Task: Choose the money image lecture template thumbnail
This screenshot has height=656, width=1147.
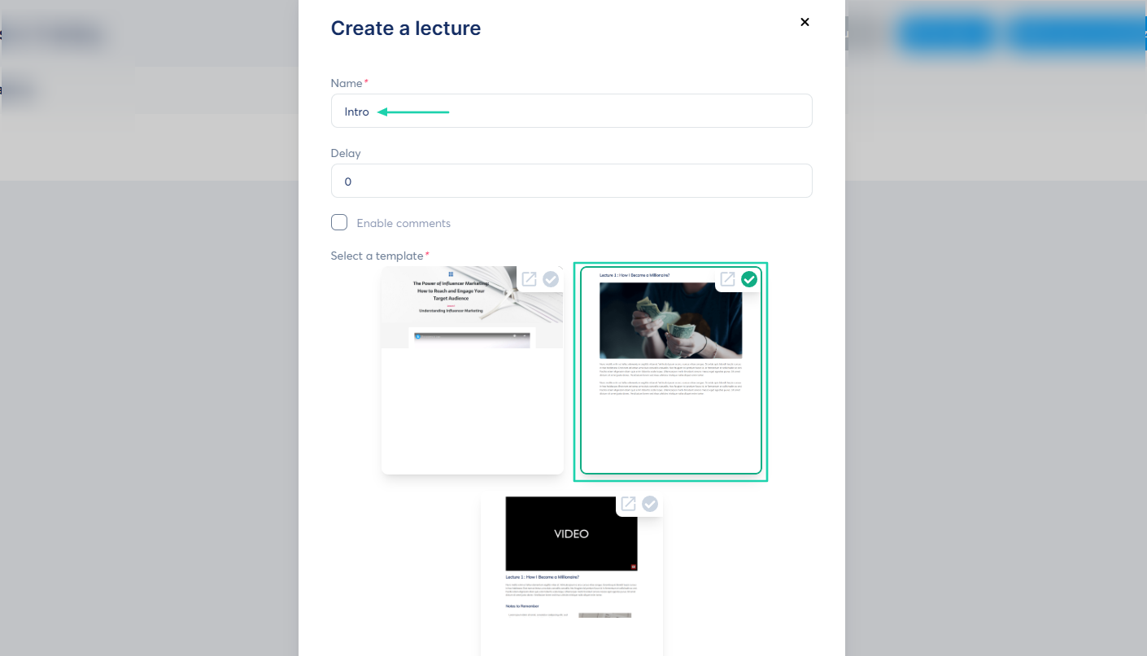Action: [x=670, y=370]
